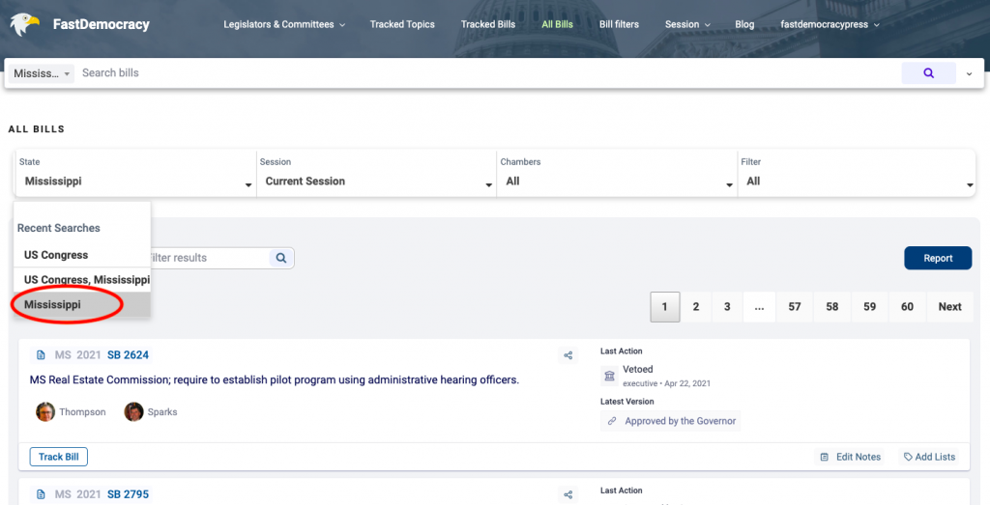Image resolution: width=990 pixels, height=505 pixels.
Task: Click the Report button
Action: pyautogui.click(x=938, y=258)
